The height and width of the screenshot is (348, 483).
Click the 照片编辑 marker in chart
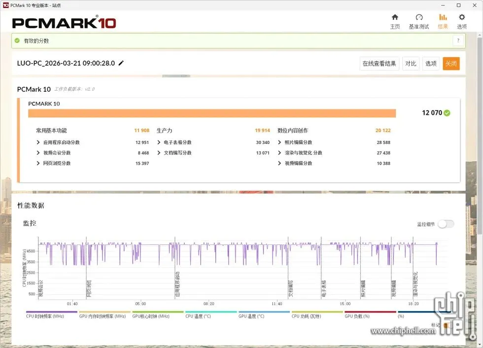click(363, 288)
